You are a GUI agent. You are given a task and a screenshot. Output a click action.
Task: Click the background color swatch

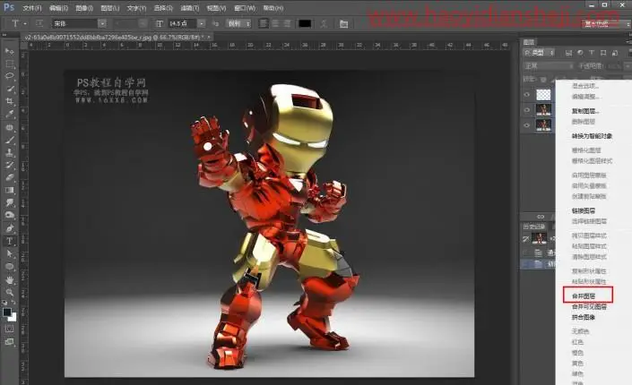pyautogui.click(x=13, y=317)
